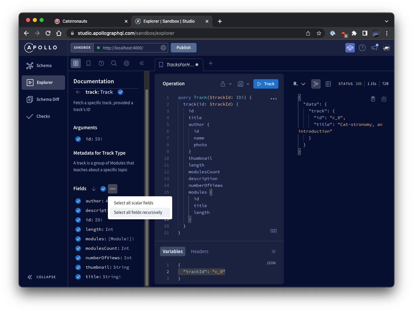Copy the response with clipboard icon
The height and width of the screenshot is (312, 413).
pyautogui.click(x=373, y=99)
